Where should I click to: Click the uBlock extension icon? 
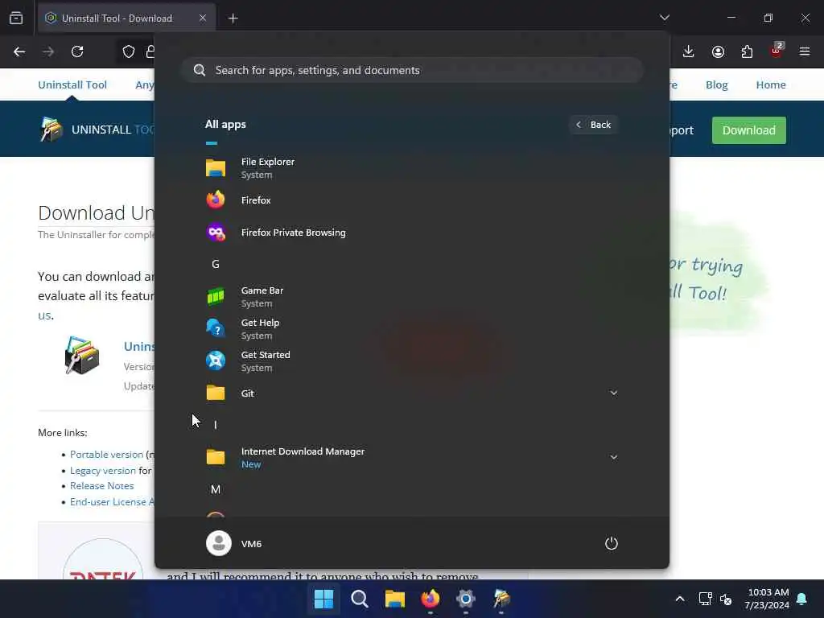click(x=777, y=51)
